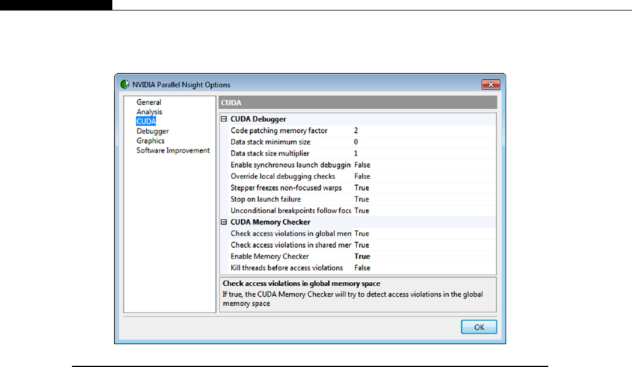The width and height of the screenshot is (632, 367).
Task: Collapse the CUDA Memory Checker section
Action: 224,222
